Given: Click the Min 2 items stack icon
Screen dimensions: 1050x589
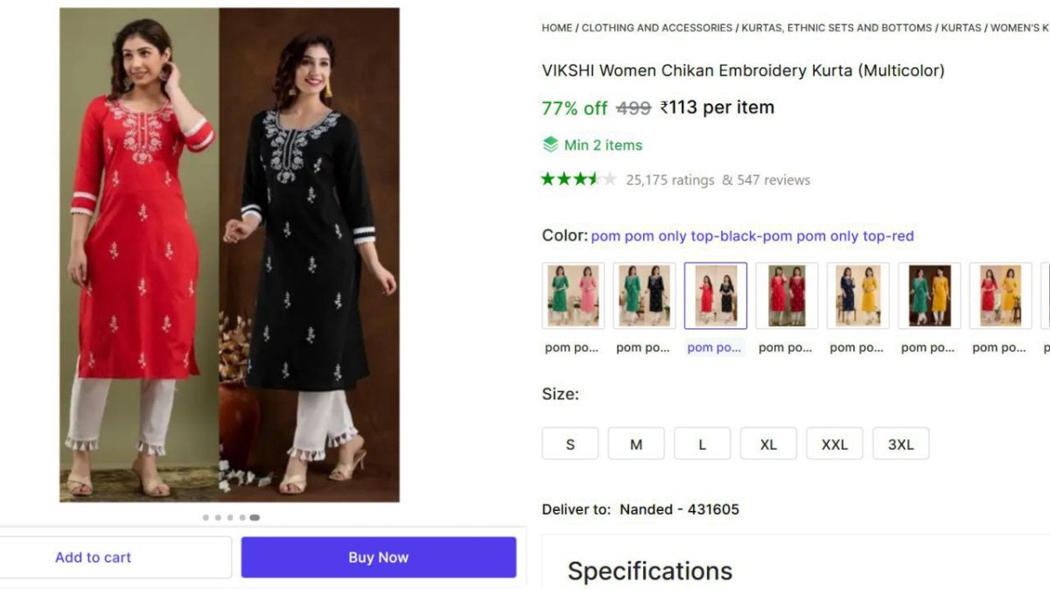Looking at the screenshot, I should 550,144.
